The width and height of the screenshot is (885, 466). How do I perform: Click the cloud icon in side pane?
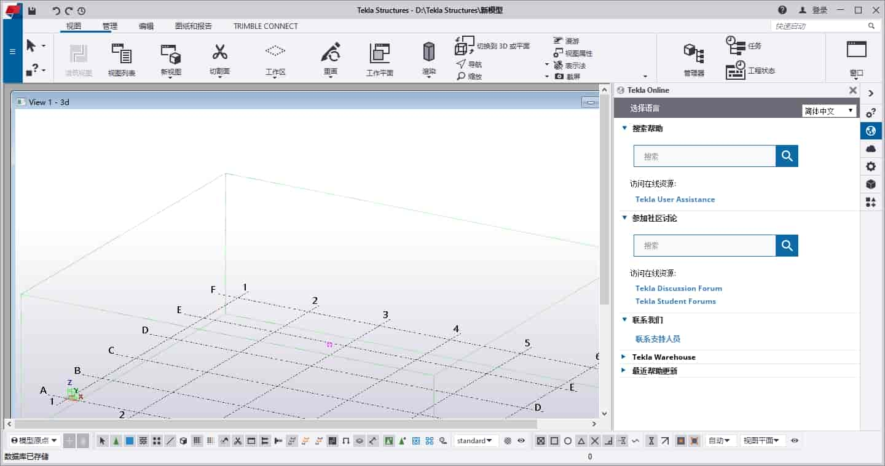pyautogui.click(x=871, y=149)
